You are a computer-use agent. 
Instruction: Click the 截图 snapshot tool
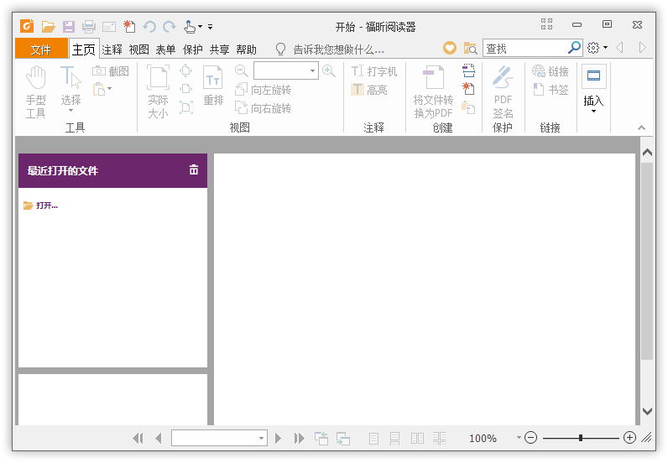point(111,71)
